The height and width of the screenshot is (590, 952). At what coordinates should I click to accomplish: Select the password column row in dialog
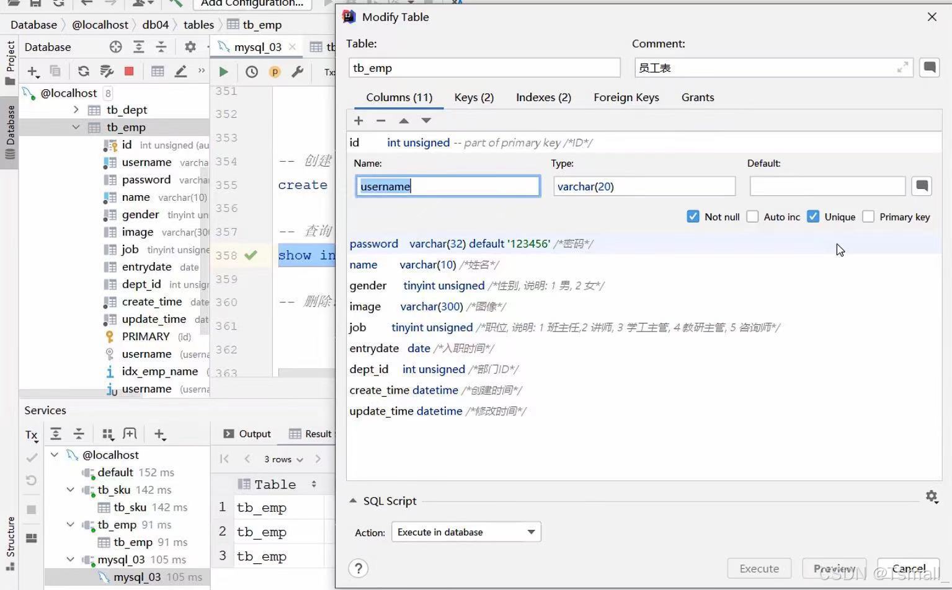pyautogui.click(x=644, y=244)
